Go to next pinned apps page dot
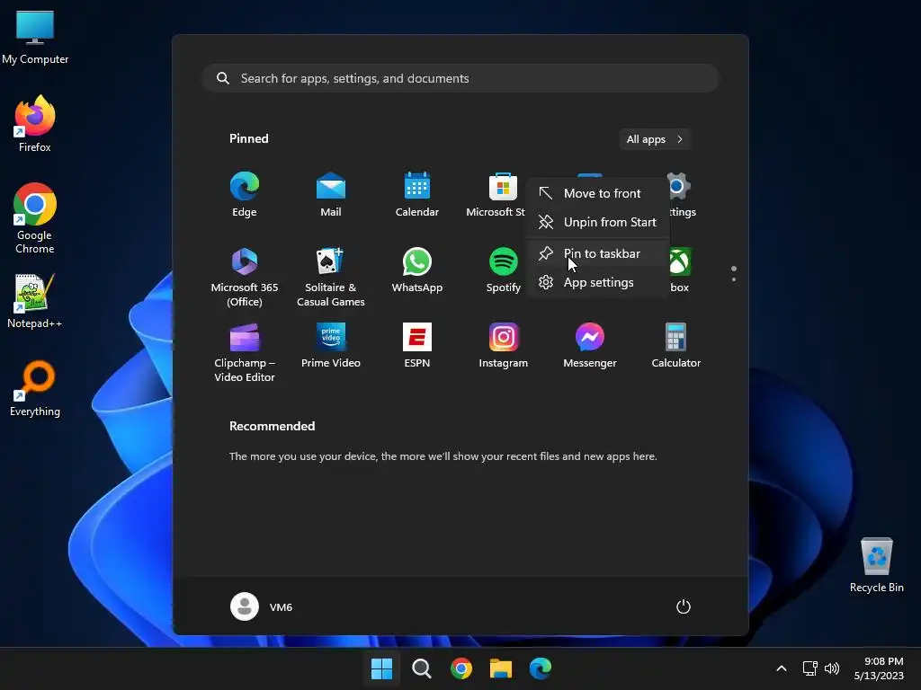921x690 pixels. pos(734,279)
